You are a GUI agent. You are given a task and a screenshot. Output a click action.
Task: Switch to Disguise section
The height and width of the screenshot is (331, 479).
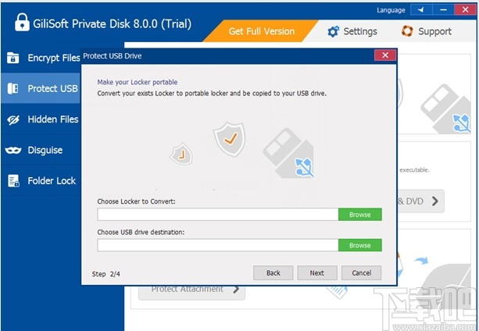coord(41,150)
